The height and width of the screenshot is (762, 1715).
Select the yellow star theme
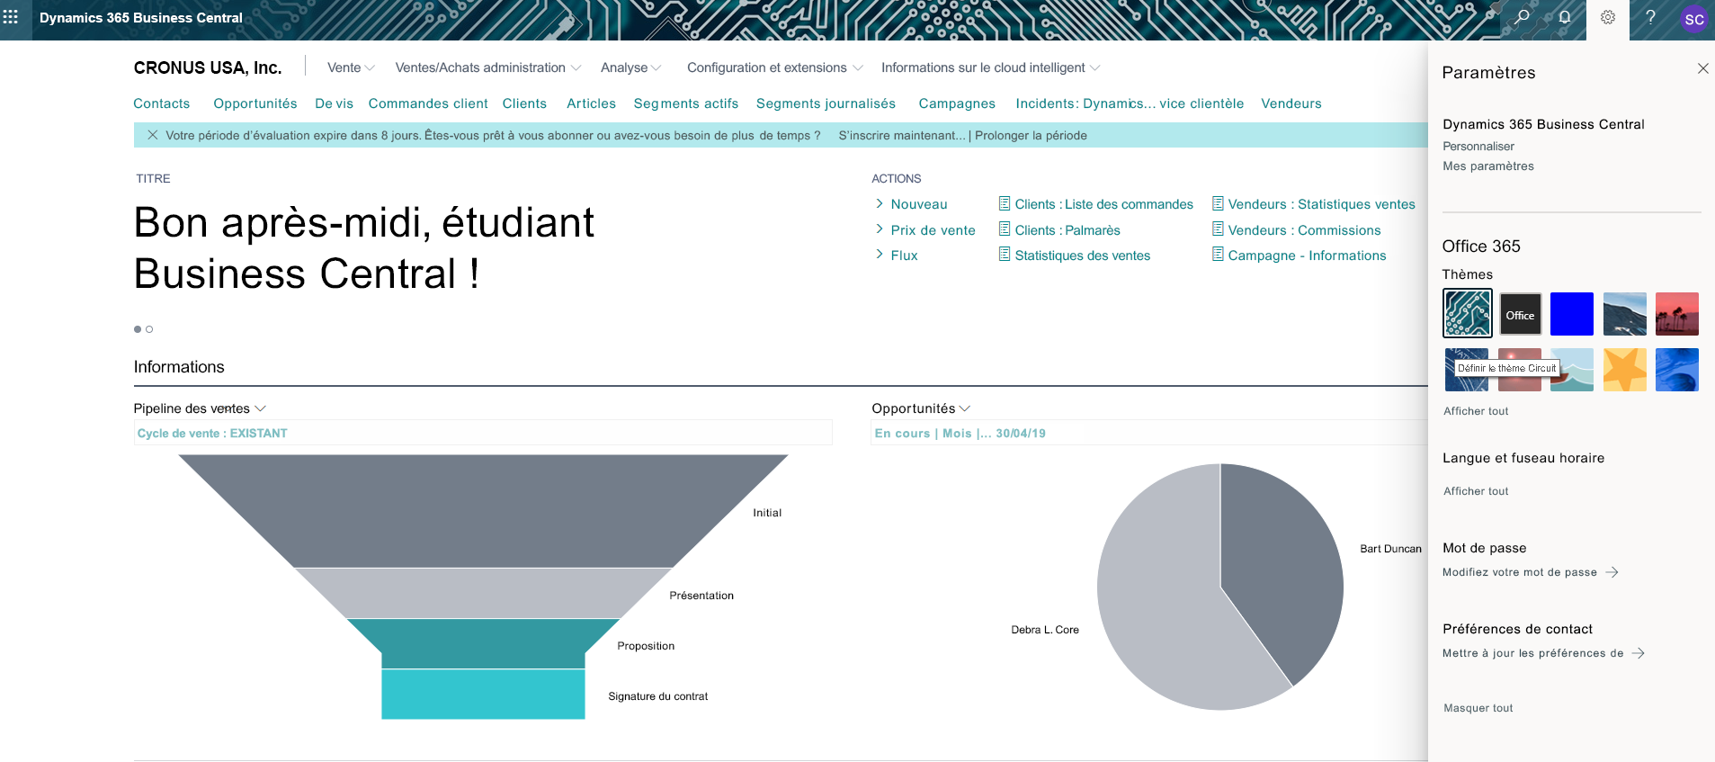tap(1625, 370)
